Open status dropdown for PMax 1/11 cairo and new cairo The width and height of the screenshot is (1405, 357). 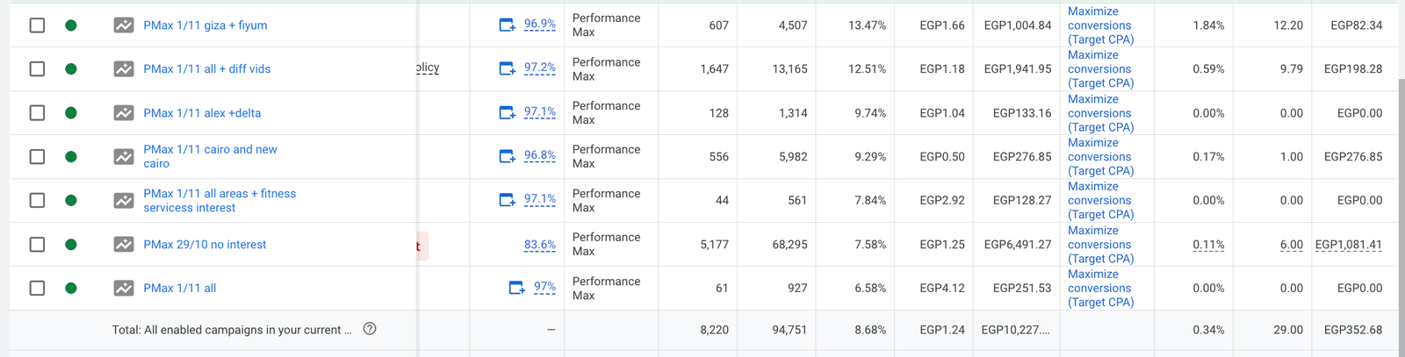[71, 156]
